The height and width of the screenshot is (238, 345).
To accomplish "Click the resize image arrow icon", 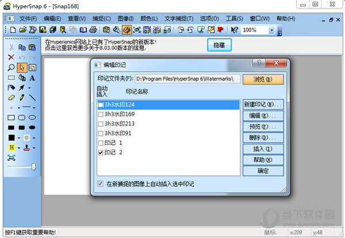I will [211, 30].
